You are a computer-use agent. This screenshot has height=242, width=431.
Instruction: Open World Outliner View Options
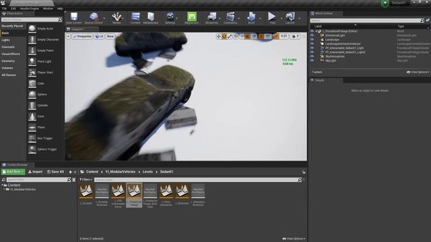(x=418, y=72)
